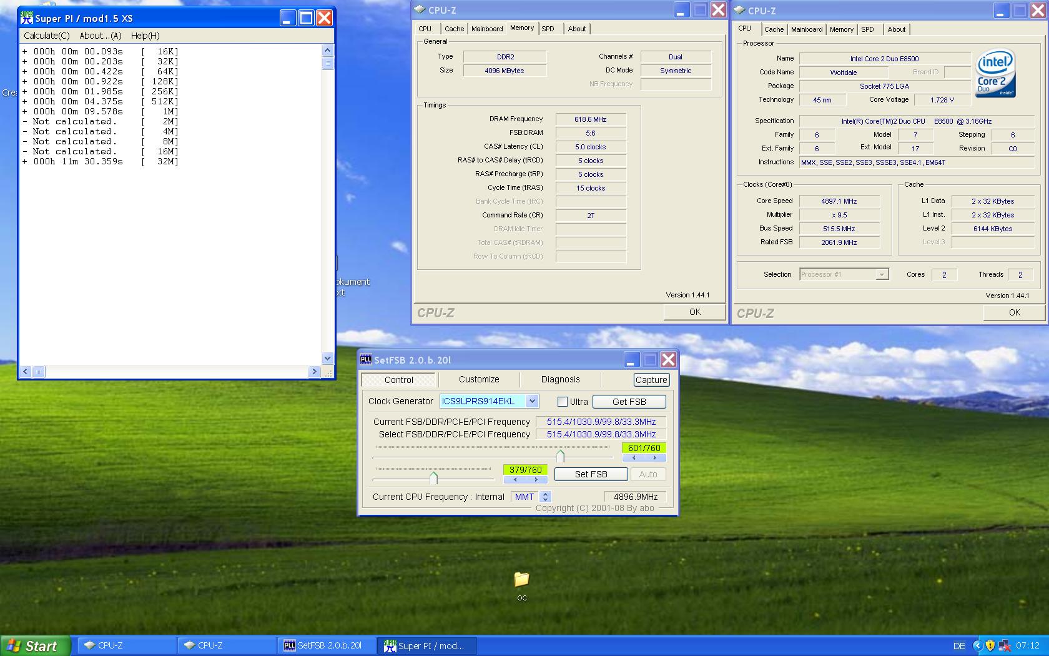Expand hidden tray icons arrow
This screenshot has height=656, width=1049.
point(977,645)
